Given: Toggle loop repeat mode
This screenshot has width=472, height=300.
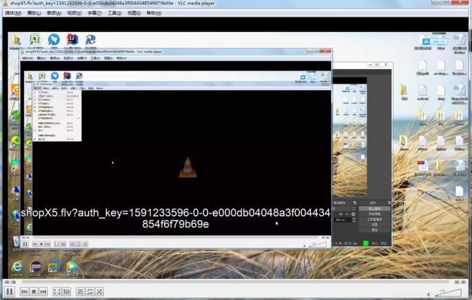Looking at the screenshot, I should (90, 291).
